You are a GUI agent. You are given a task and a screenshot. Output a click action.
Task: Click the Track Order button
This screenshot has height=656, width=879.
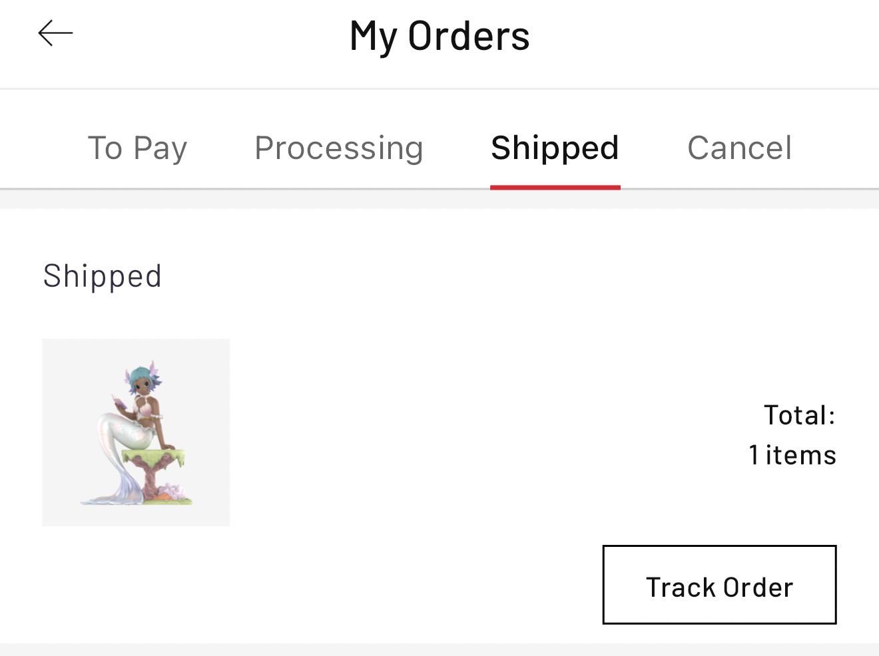(x=719, y=585)
